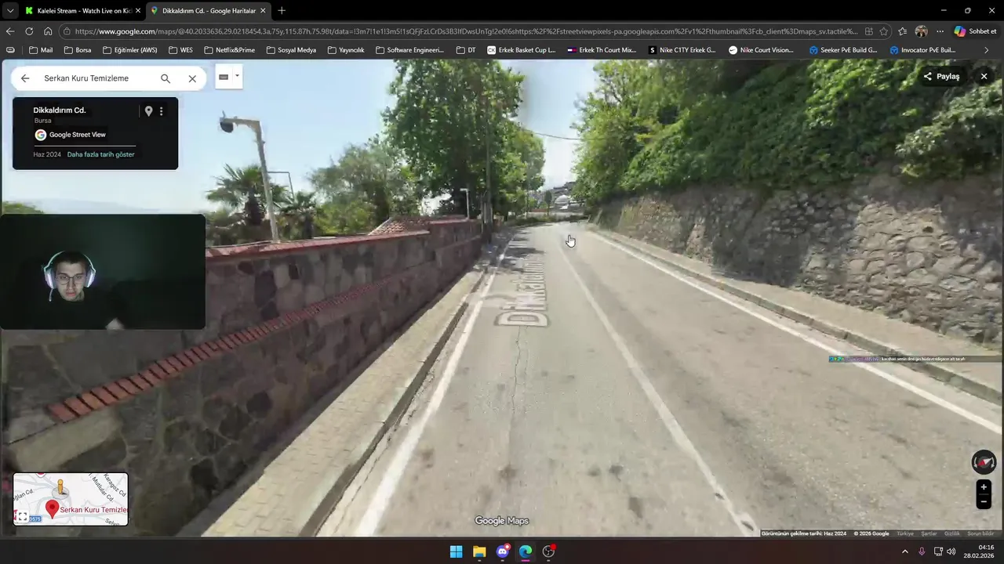Screen dimensions: 1004x564
Task: Go back using the arrow beside Serkan Kuru Temizleme
Action: click(25, 78)
